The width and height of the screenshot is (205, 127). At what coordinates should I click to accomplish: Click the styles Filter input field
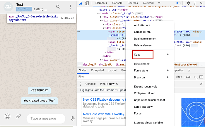(x=101, y=77)
